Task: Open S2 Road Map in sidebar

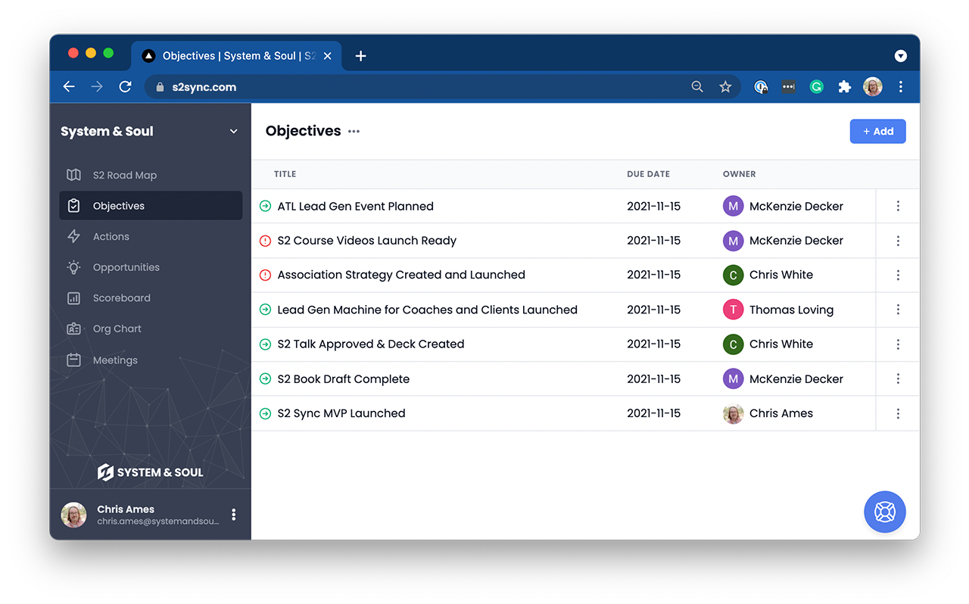Action: click(151, 175)
